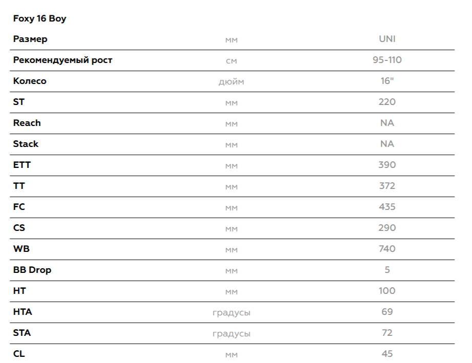Image resolution: width=472 pixels, height=363 pixels.
Task: Select the Reach row label
Action: click(x=27, y=123)
